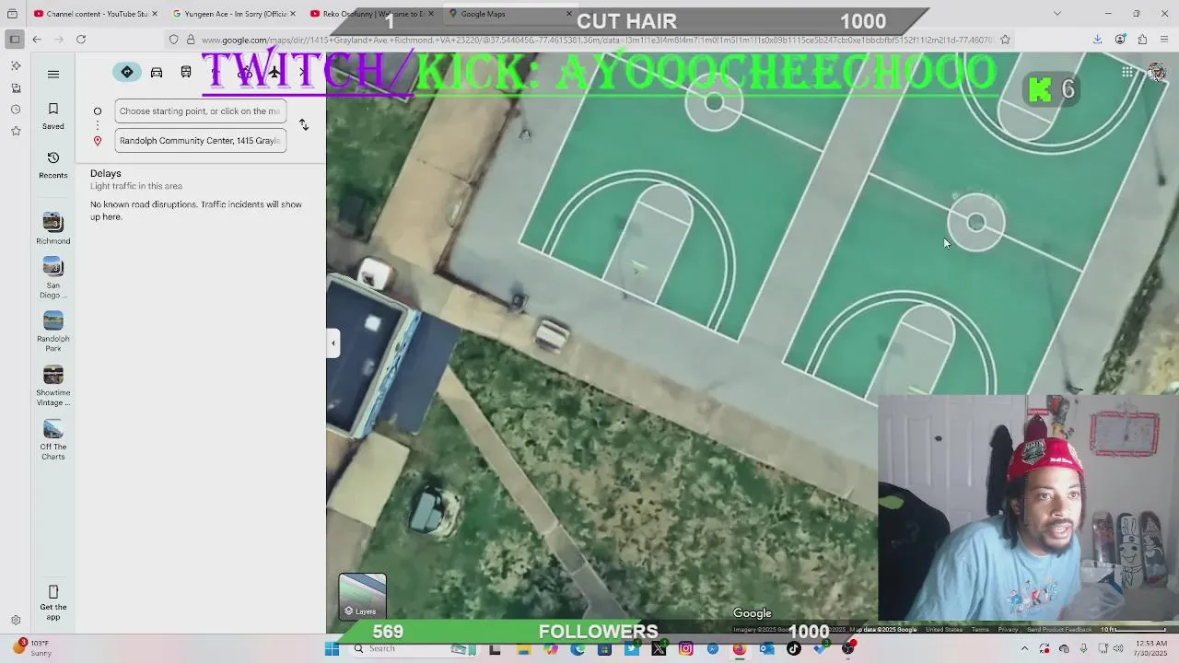The width and height of the screenshot is (1179, 663).
Task: Open sidebar synced tabs icon
Action: pyautogui.click(x=16, y=87)
